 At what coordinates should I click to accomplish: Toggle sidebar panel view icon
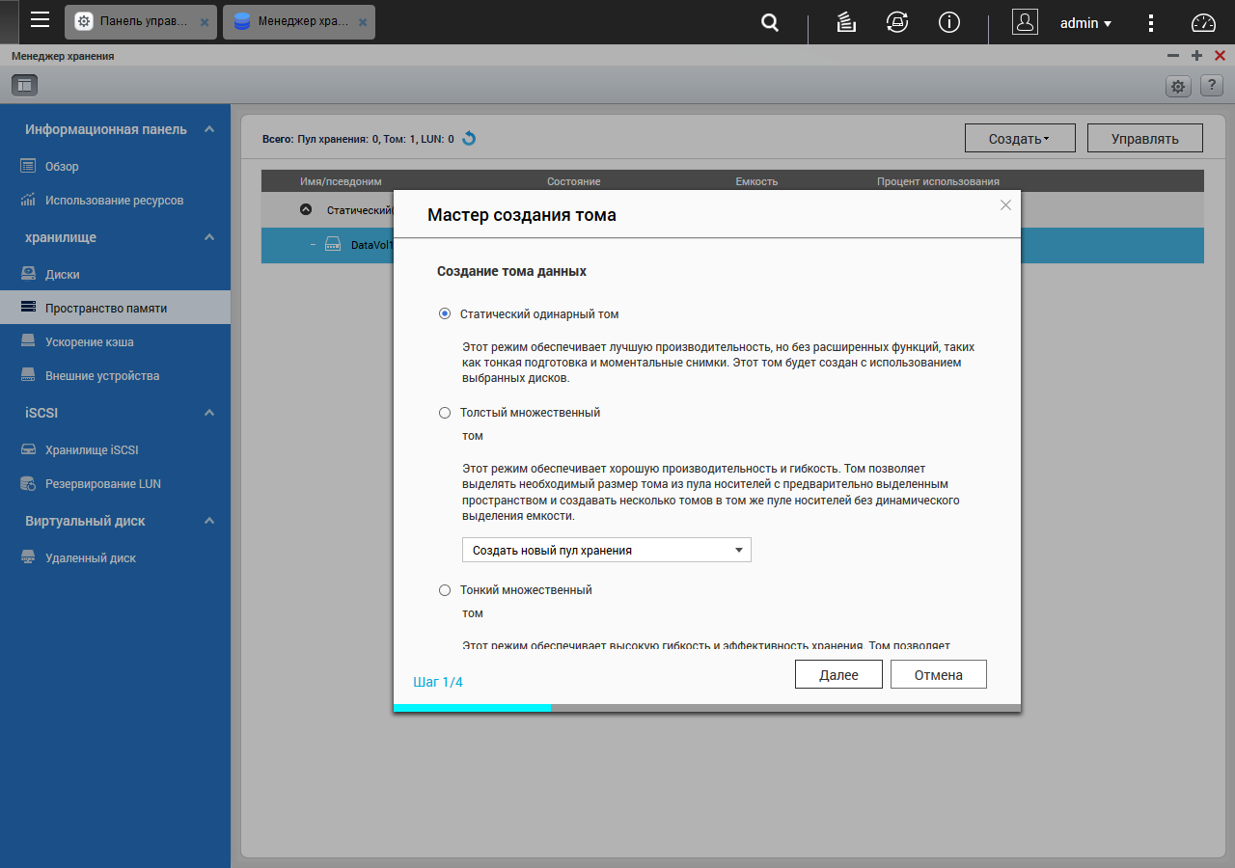click(24, 85)
